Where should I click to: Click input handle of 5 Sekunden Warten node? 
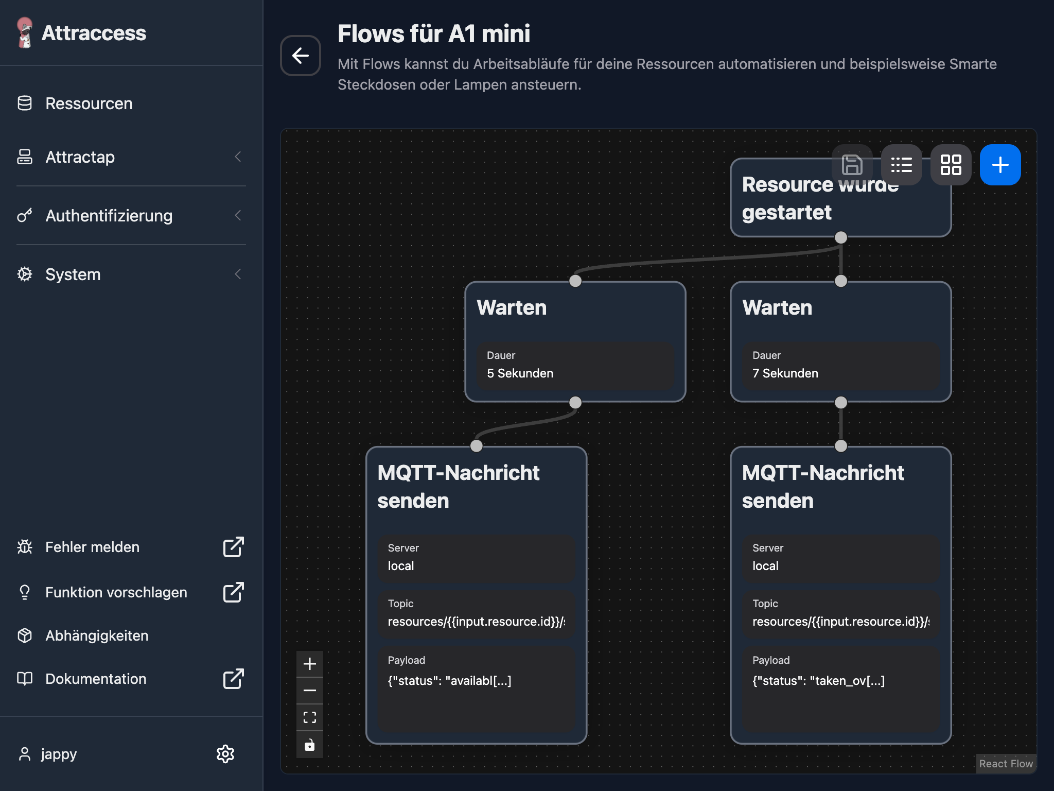point(575,281)
